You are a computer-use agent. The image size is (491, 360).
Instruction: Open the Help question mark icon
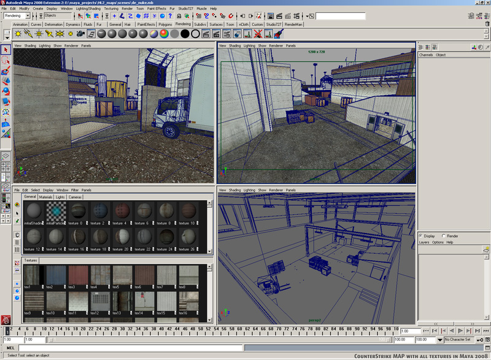[170, 16]
